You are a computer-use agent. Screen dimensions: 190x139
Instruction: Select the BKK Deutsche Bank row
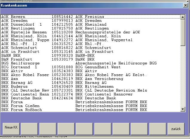91,98
